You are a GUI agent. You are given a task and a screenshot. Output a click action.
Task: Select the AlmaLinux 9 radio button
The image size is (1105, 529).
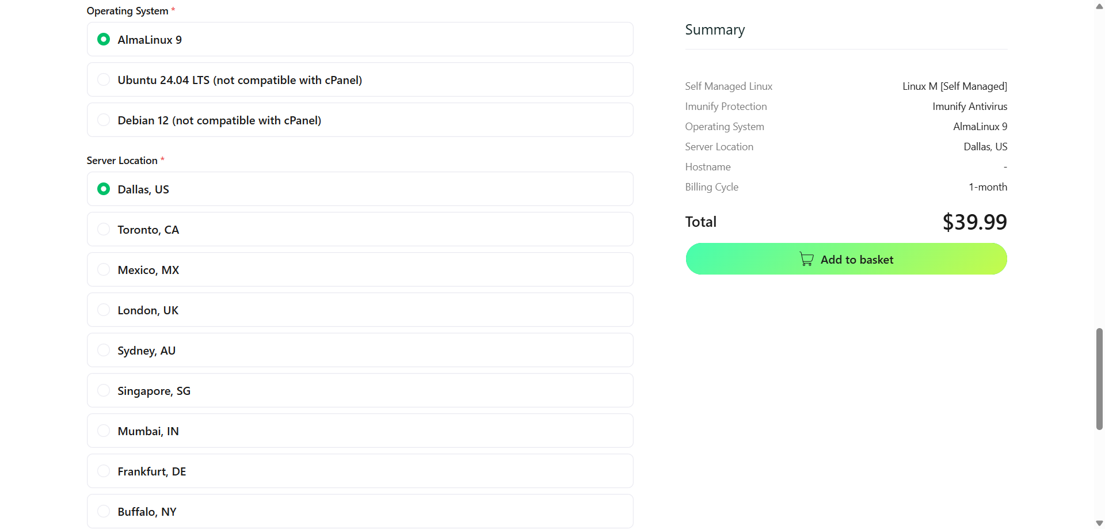pyautogui.click(x=104, y=39)
